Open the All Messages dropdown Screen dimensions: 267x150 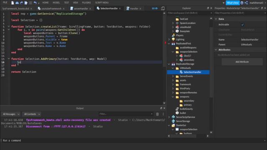coord(11,114)
